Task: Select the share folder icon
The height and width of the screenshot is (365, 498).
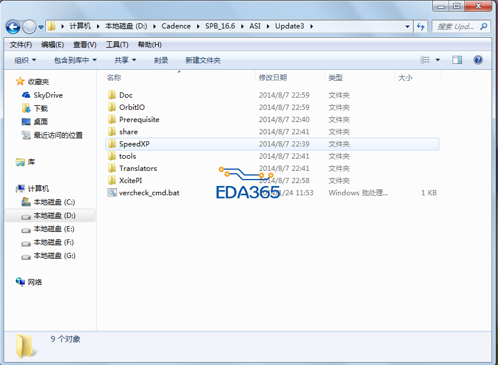Action: 112,131
